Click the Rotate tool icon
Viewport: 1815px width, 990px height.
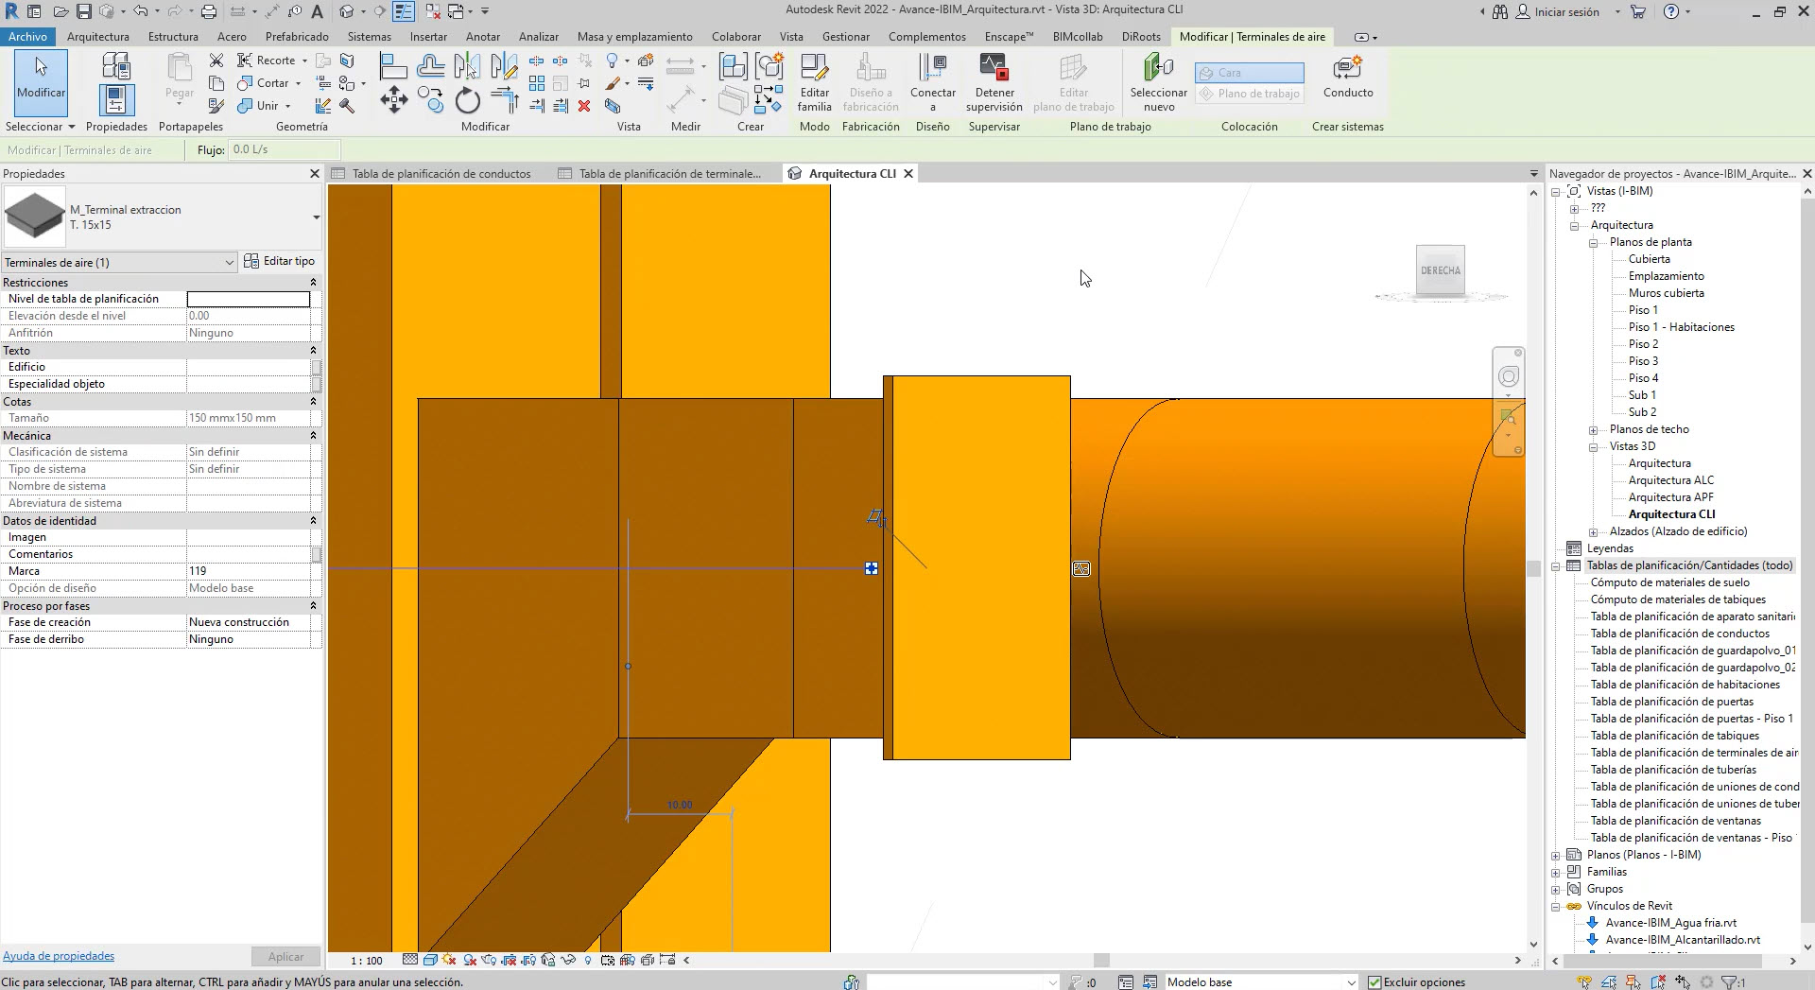coord(468,100)
